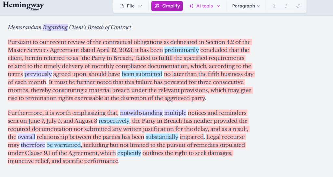The width and height of the screenshot is (333, 177).
Task: Open the Paragraph style dropdown
Action: [x=246, y=6]
